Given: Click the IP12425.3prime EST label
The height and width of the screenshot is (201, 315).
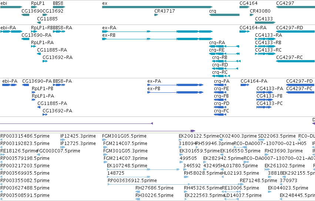Looking at the screenshot, I should pyautogui.click(x=78, y=136).
